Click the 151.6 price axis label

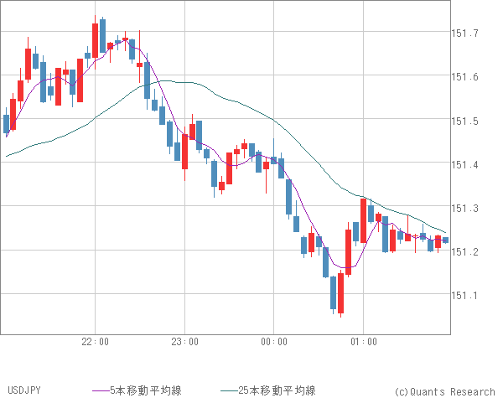coord(464,77)
